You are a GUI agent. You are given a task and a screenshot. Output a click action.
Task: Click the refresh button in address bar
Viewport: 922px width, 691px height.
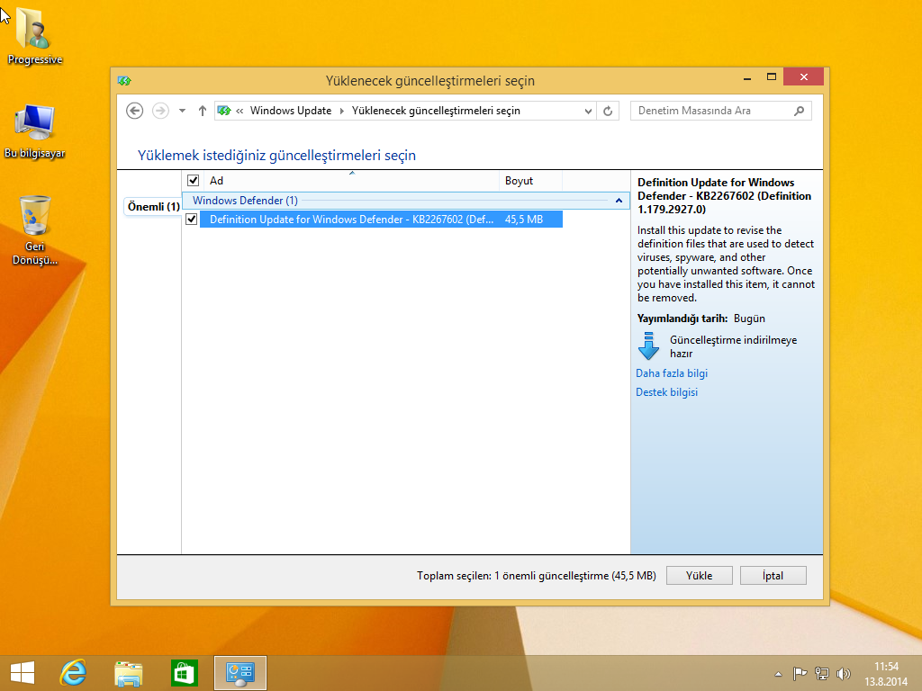tap(609, 111)
